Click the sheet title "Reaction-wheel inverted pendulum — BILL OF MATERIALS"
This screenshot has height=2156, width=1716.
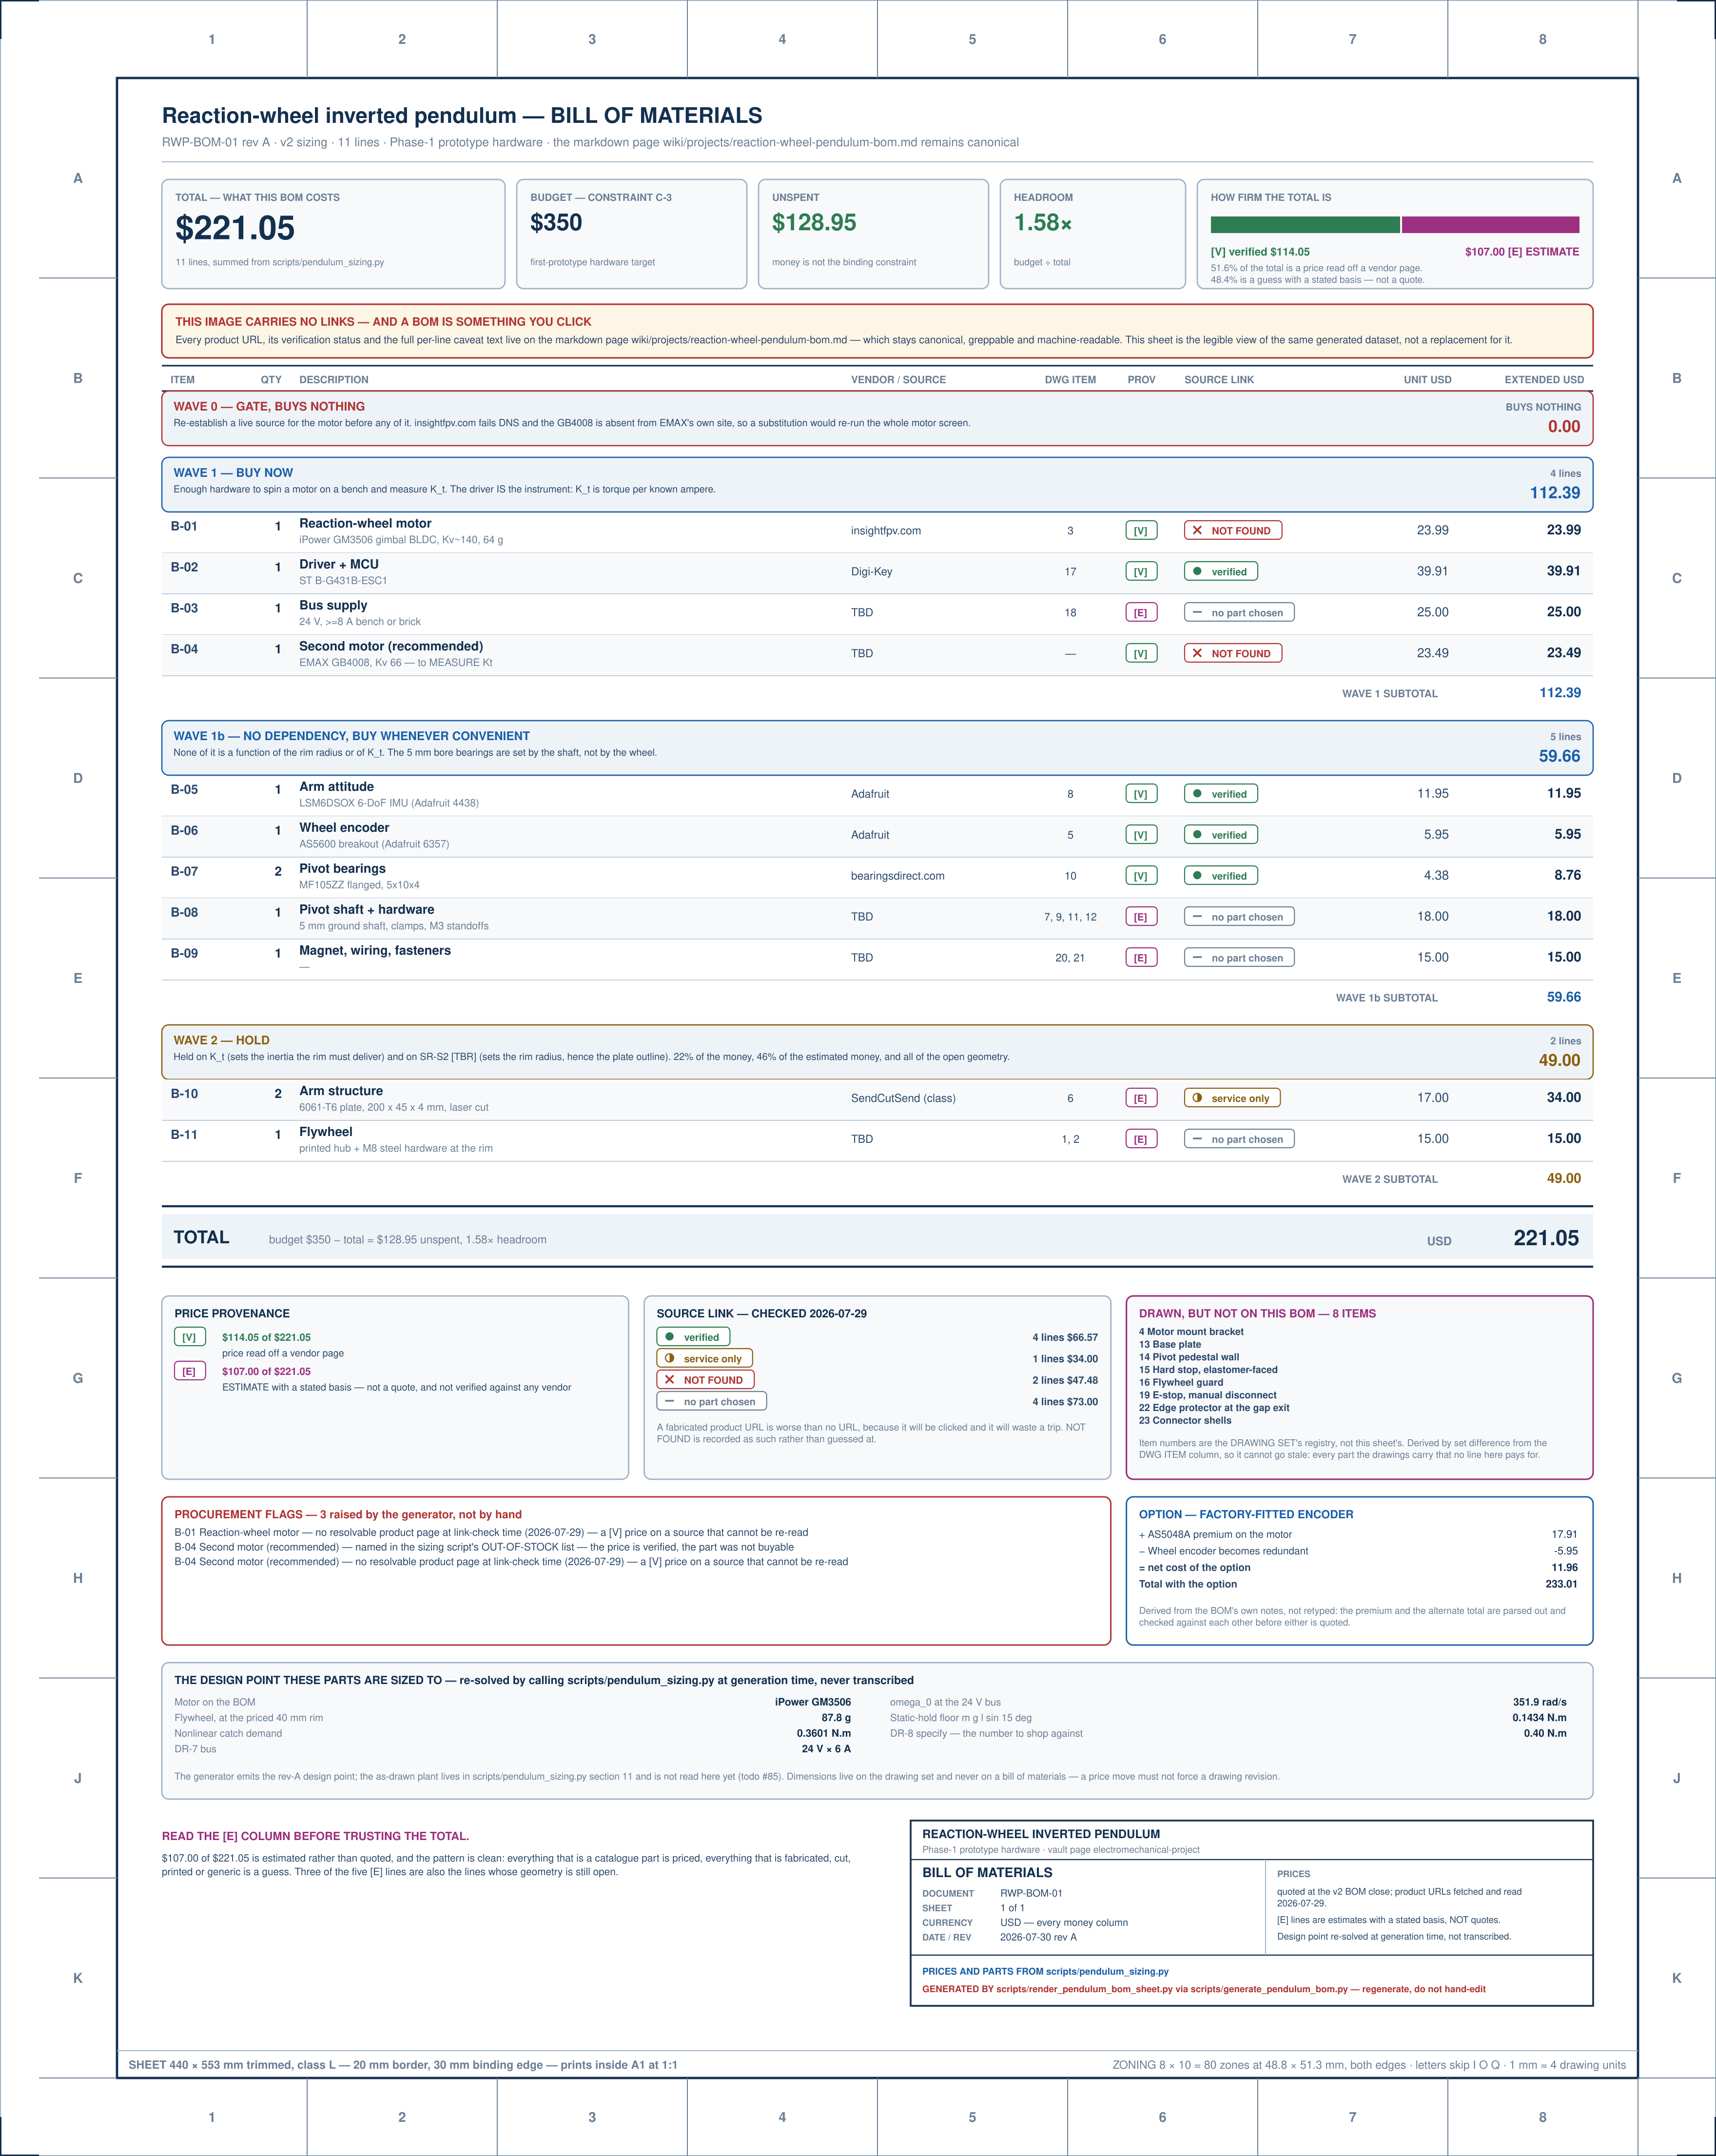(462, 116)
